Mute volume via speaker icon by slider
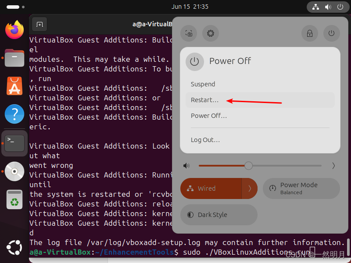This screenshot has height=263, width=351. pos(186,166)
